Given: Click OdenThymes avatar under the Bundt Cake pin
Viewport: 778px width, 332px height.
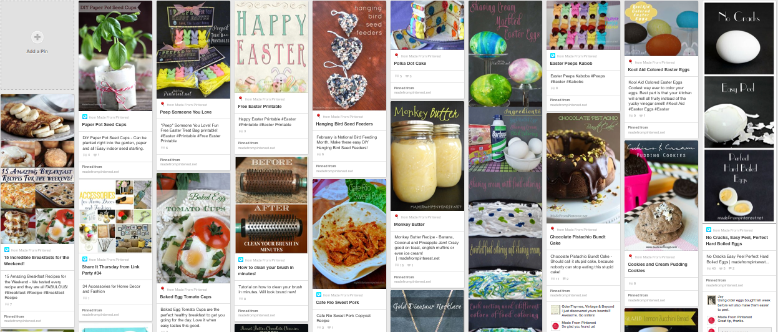Looking at the screenshot, I should tap(555, 310).
